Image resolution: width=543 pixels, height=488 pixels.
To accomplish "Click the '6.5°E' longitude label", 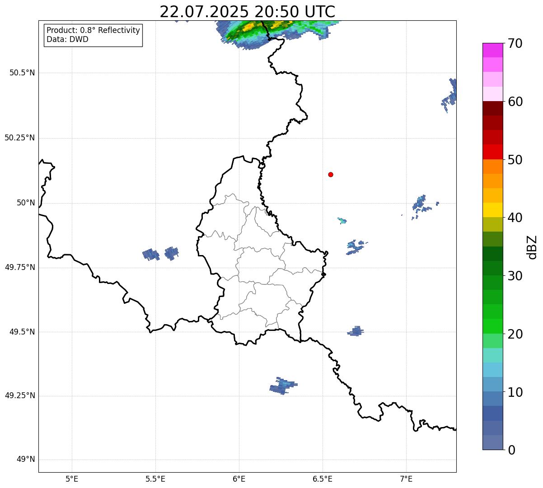I will coord(323,479).
